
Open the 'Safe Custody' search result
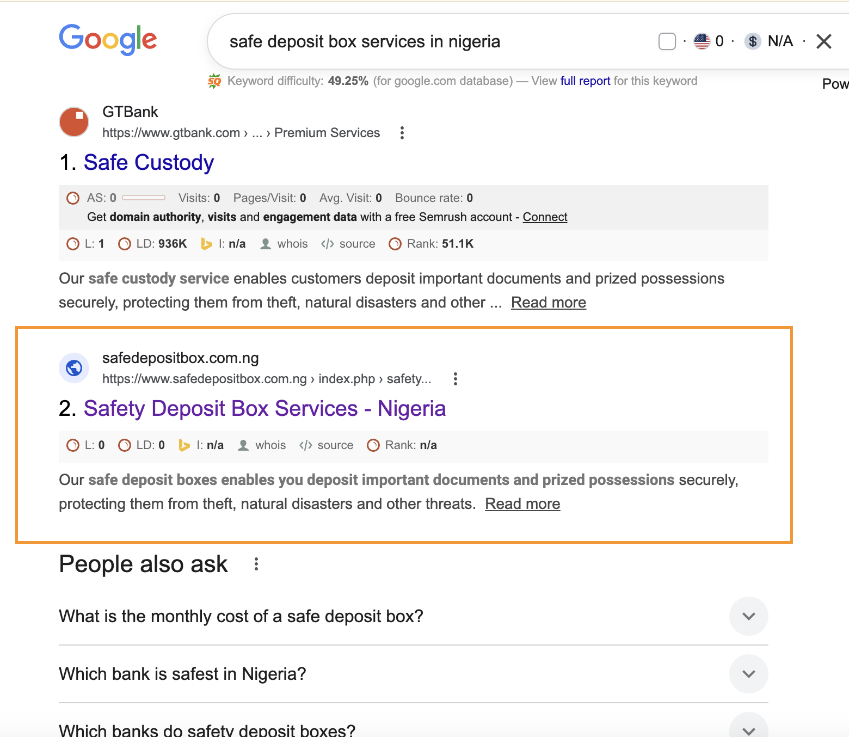point(149,163)
